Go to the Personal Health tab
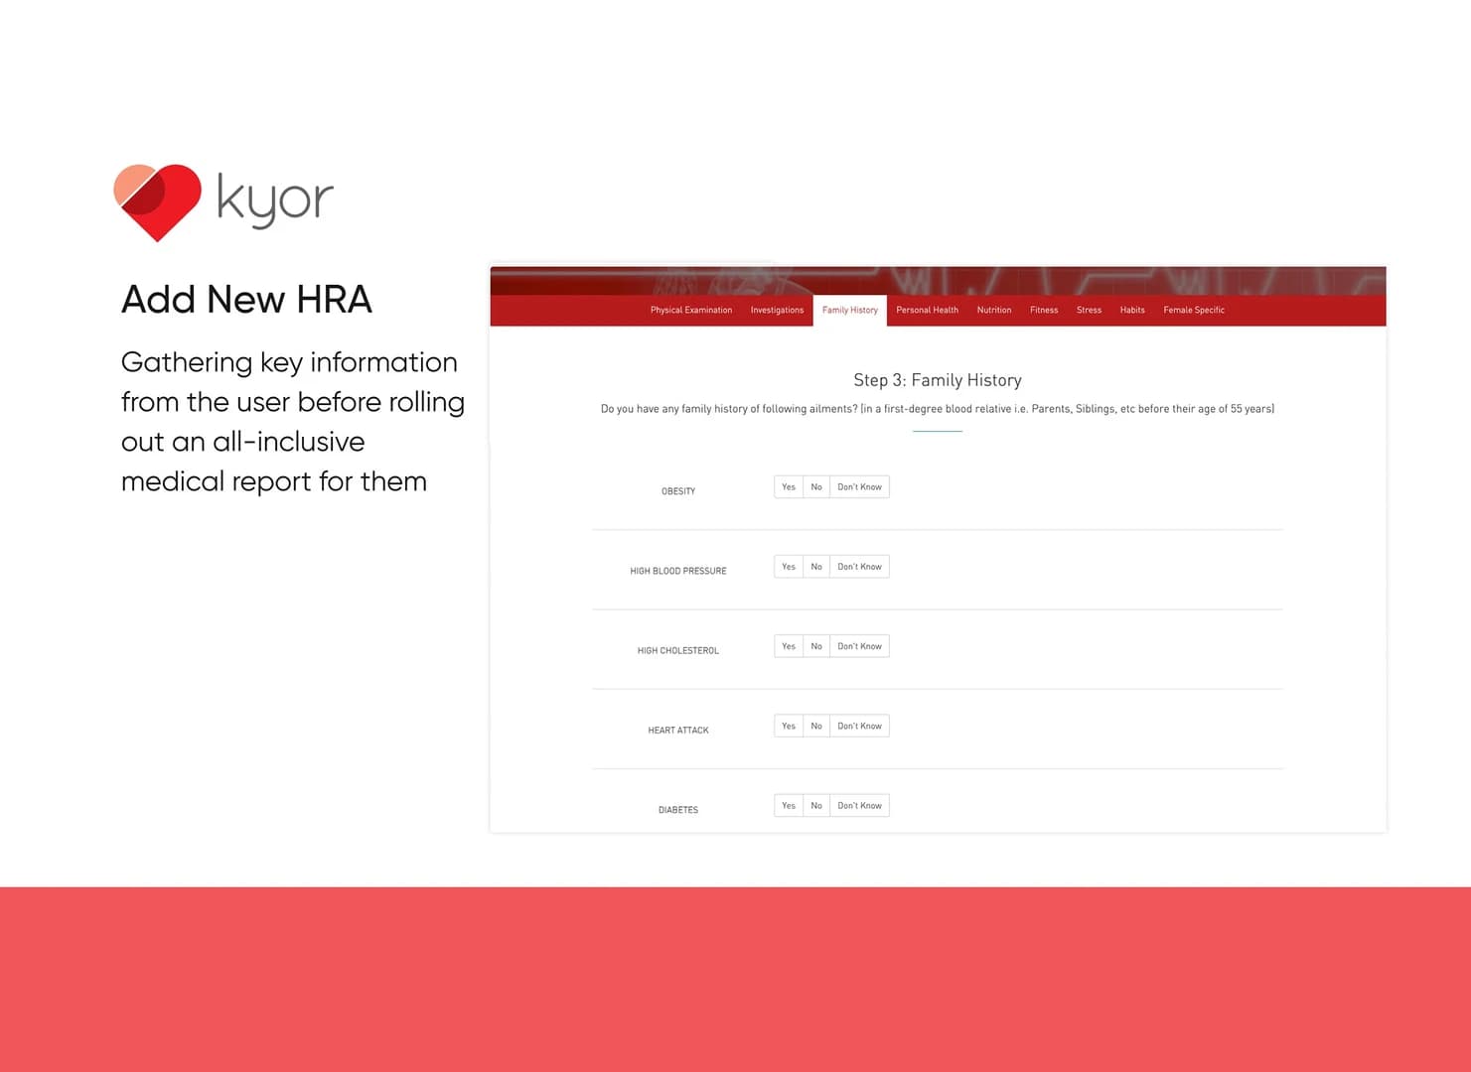 click(927, 311)
